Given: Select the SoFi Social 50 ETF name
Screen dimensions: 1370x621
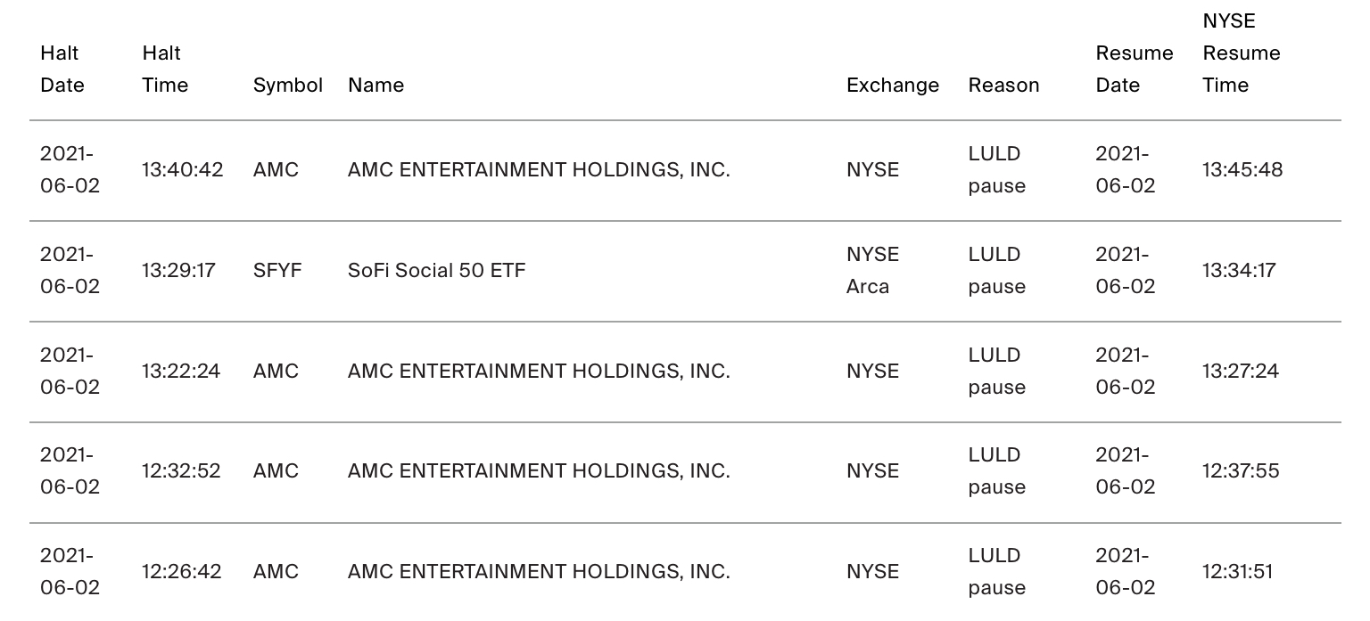Looking at the screenshot, I should coord(436,270).
